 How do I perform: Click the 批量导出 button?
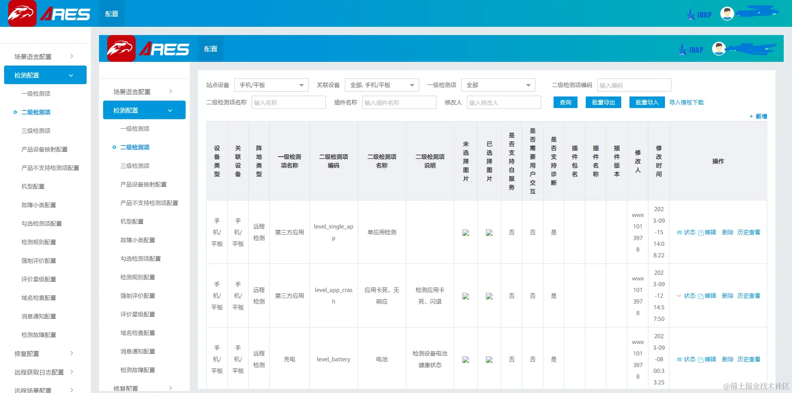[x=603, y=102]
